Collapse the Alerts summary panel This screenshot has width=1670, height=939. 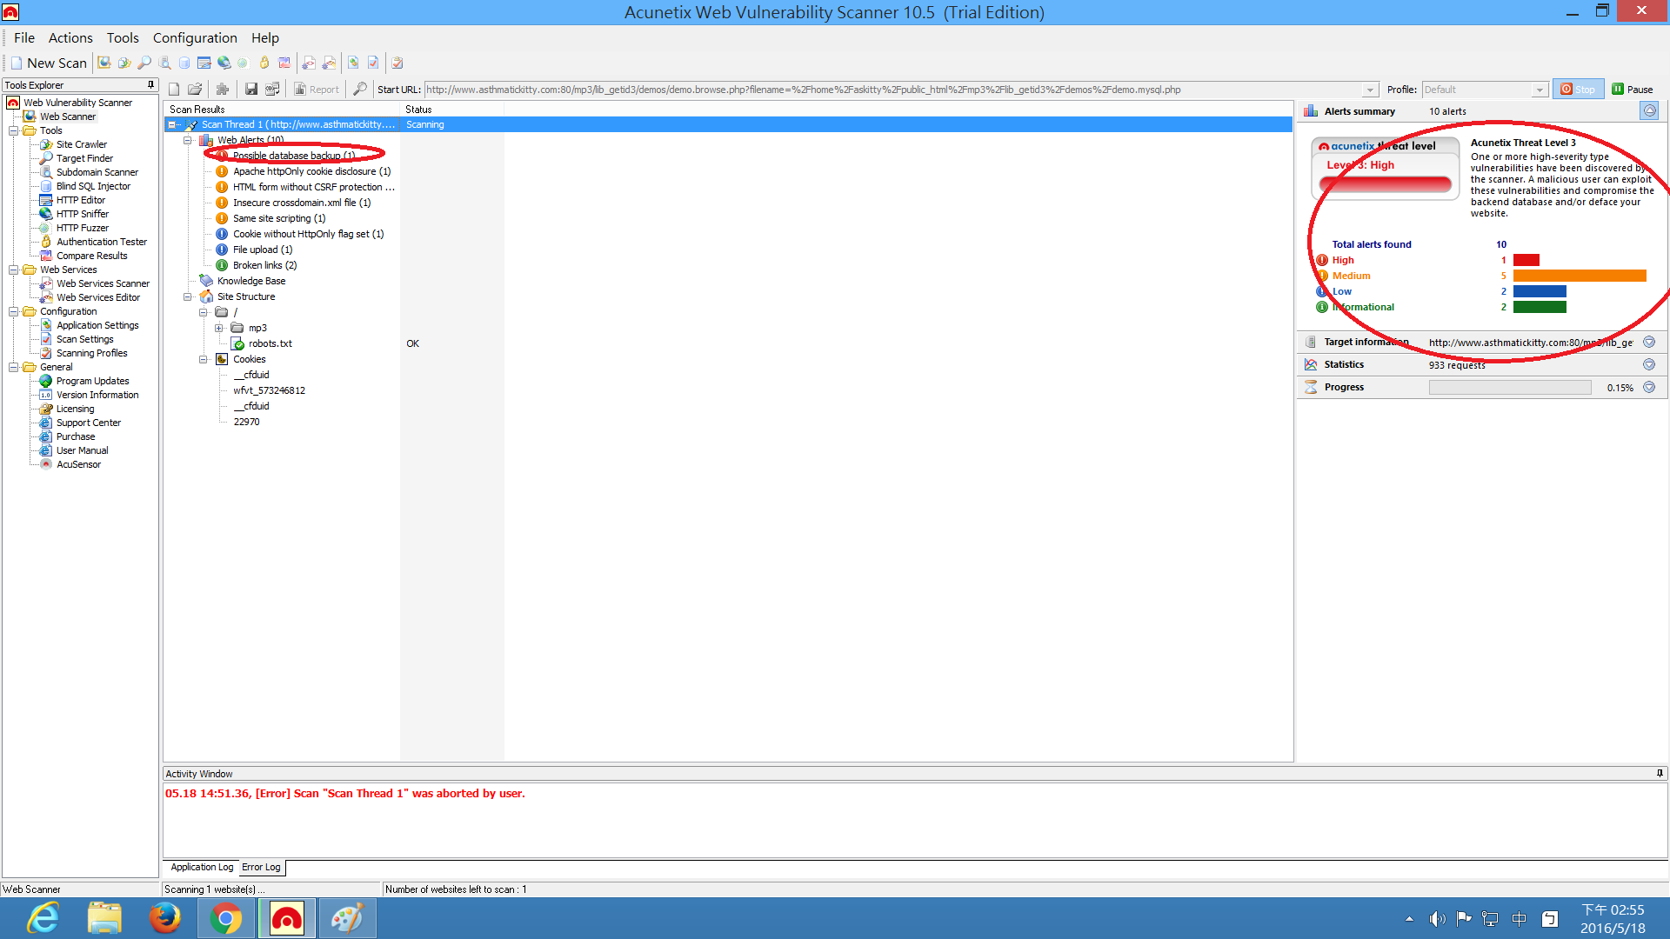tap(1649, 110)
